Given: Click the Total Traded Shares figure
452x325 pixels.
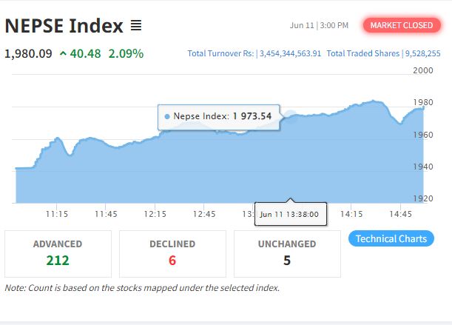Looking at the screenshot, I should tap(422, 53).
